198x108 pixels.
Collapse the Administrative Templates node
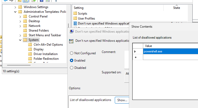[x=15, y=12]
